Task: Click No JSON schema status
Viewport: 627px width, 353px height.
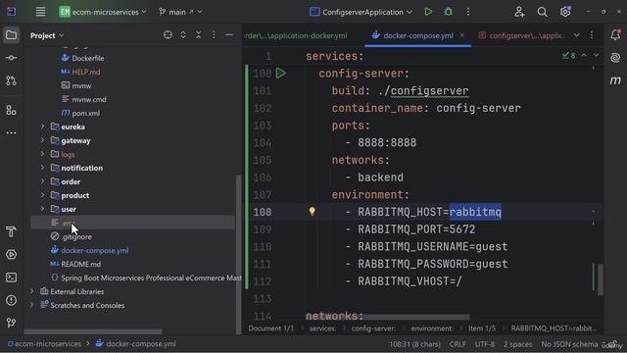Action: click(569, 344)
